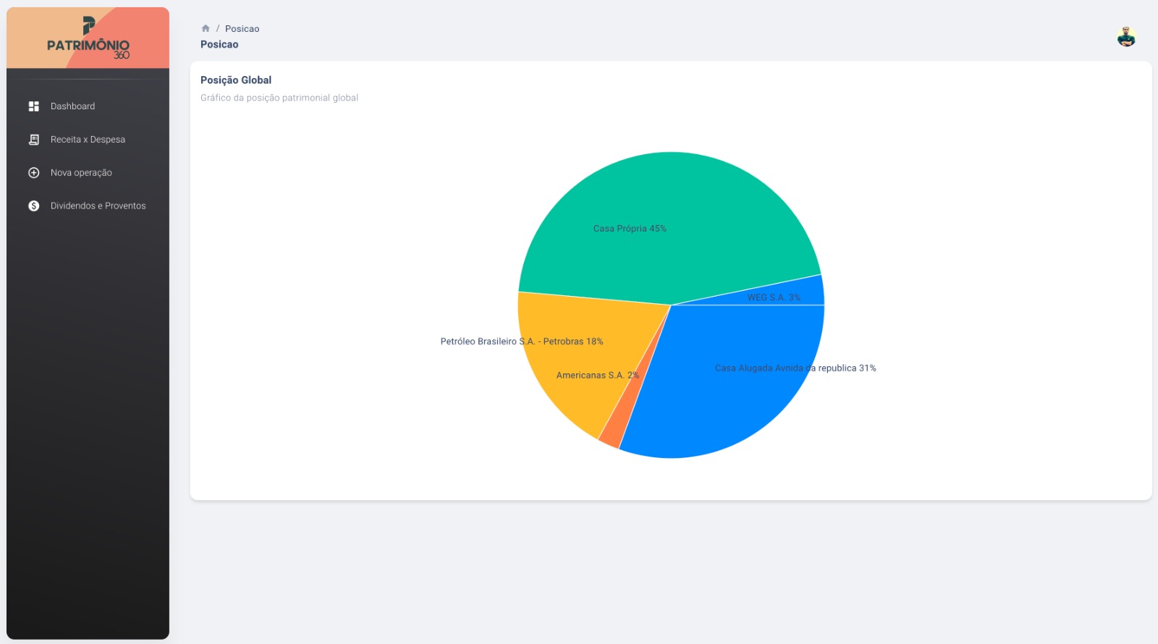The image size is (1158, 644).
Task: Click the Posicao page heading
Action: coord(219,45)
